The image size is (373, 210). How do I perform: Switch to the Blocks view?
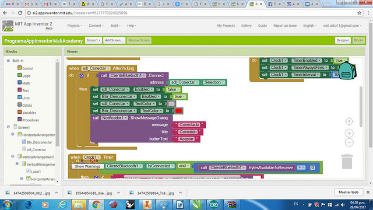tap(358, 40)
